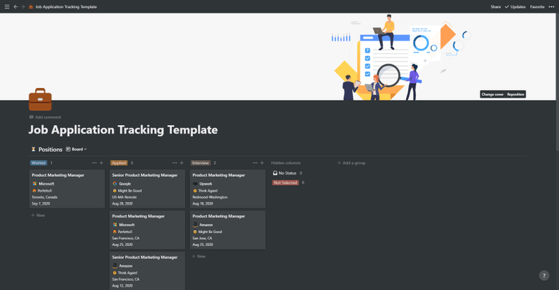
Task: Click the Positions database title
Action: click(50, 150)
